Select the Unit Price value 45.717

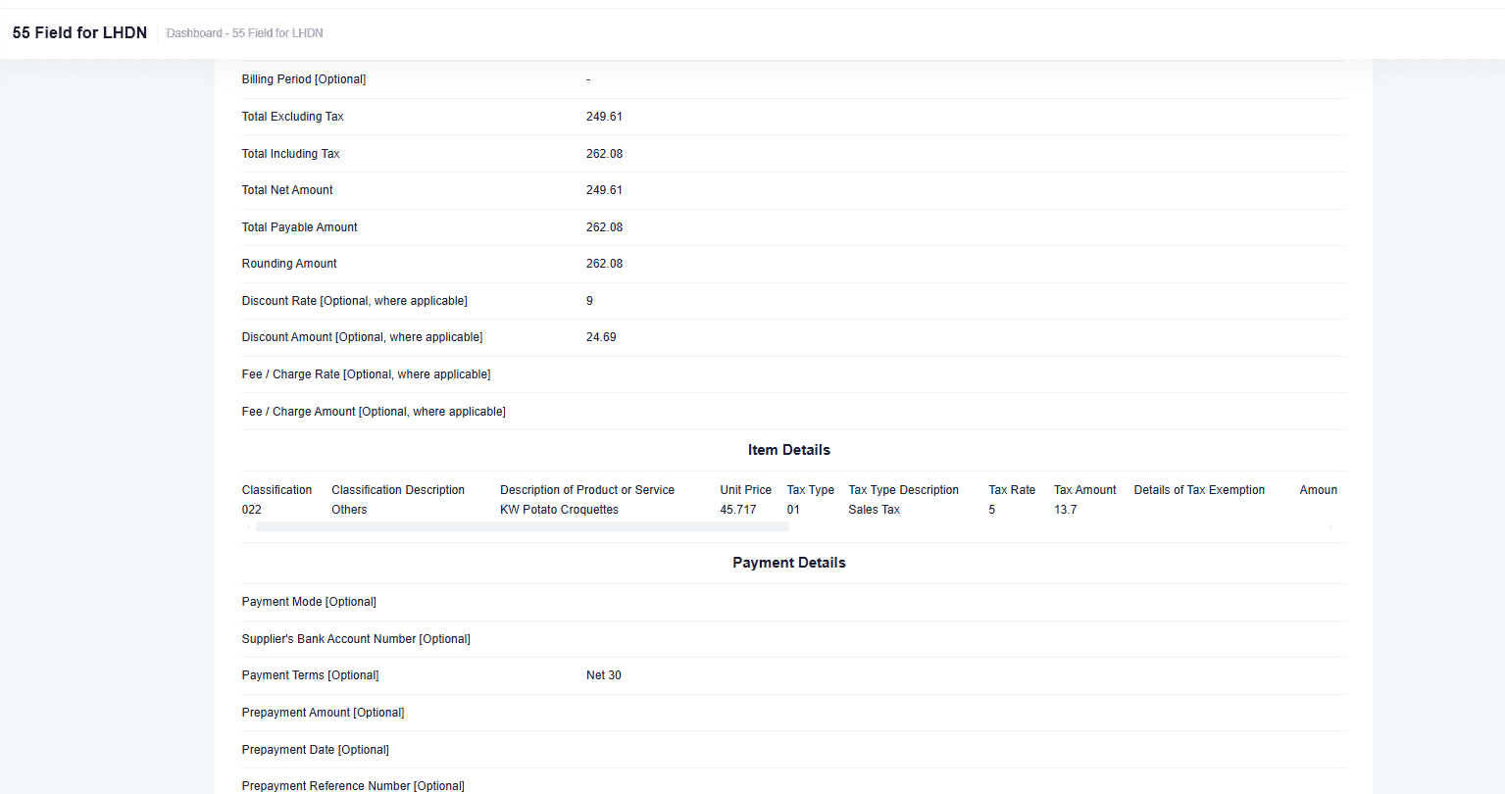pyautogui.click(x=737, y=510)
